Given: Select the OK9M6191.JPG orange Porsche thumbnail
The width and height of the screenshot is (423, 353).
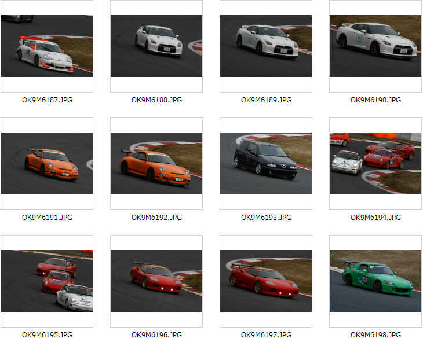Looking at the screenshot, I should 47,164.
